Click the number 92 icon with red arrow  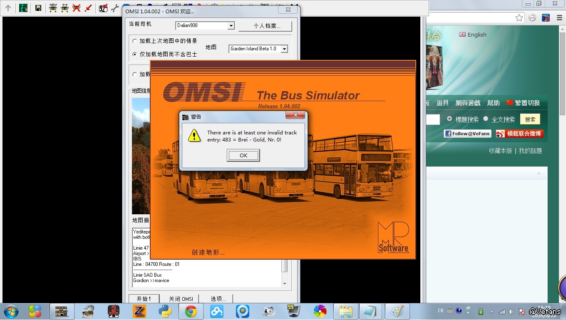pos(103,8)
